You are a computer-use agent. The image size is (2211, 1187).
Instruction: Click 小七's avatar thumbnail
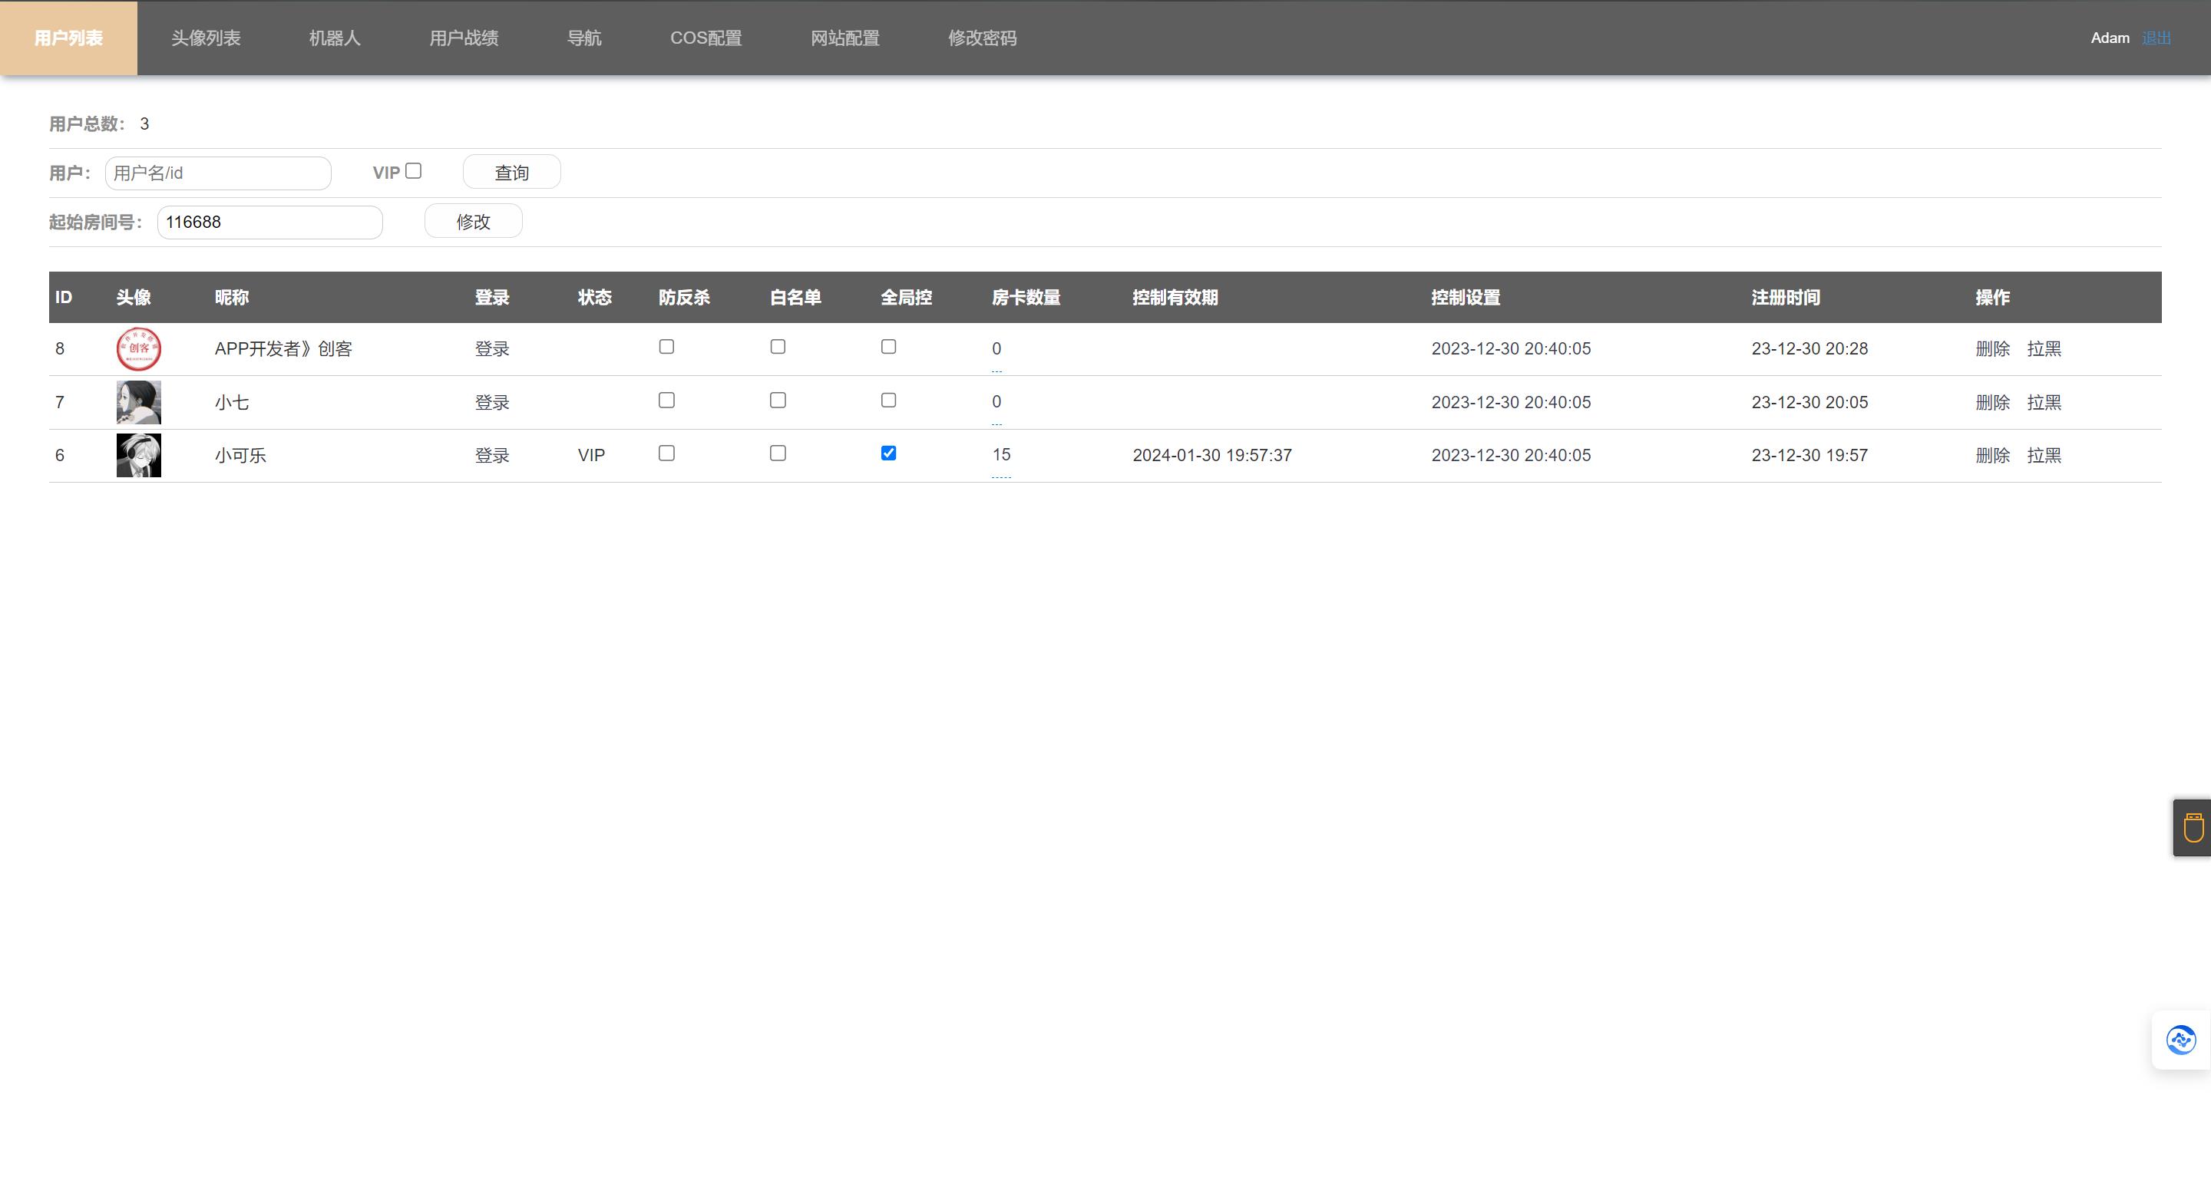coord(138,402)
